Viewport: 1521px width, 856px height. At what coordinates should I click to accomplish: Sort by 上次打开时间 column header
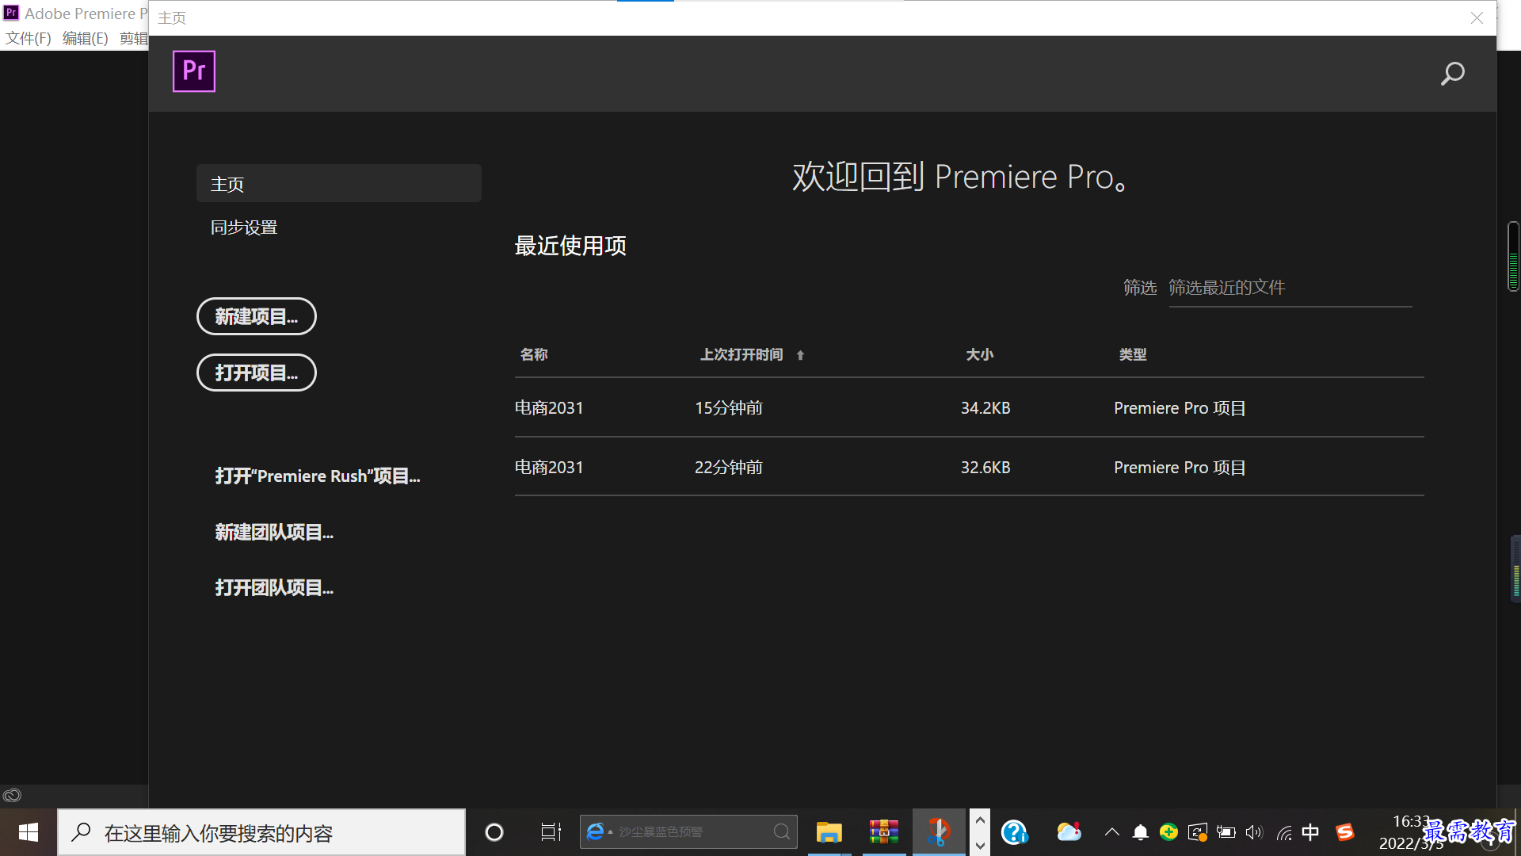coord(741,354)
